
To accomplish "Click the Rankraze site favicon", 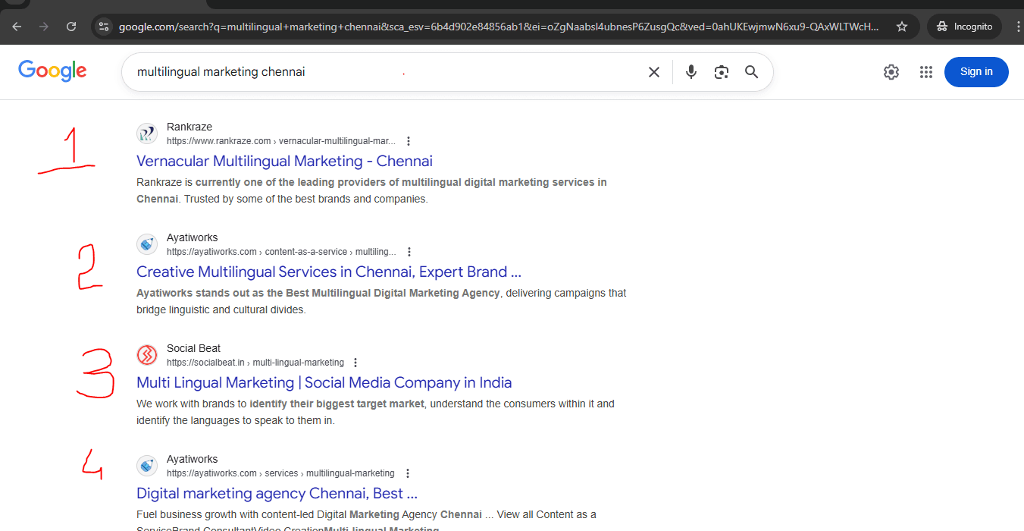I will tap(146, 133).
